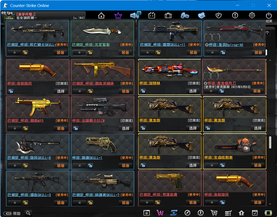This screenshot has height=217, width=277.
Task: Click the glowing blue hammer icon
Action: click(x=185, y=16)
